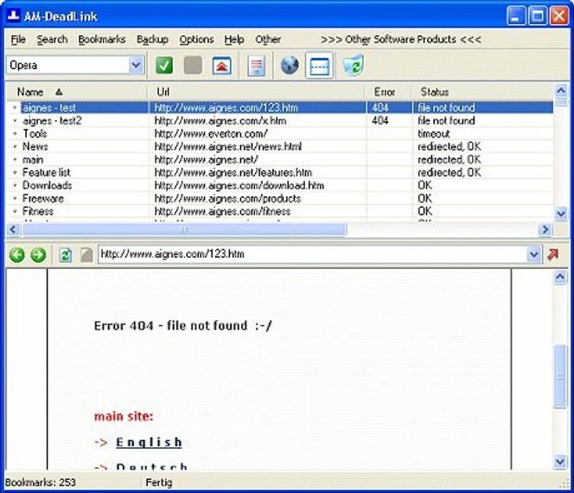The width and height of the screenshot is (574, 493).
Task: Click the preview URL address field
Action: click(x=313, y=253)
